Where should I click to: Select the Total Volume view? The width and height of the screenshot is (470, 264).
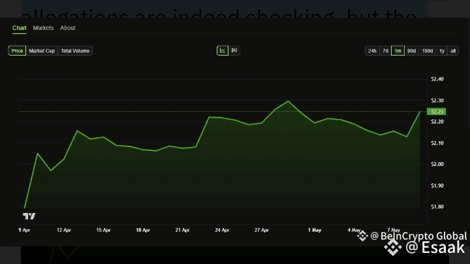pos(75,51)
